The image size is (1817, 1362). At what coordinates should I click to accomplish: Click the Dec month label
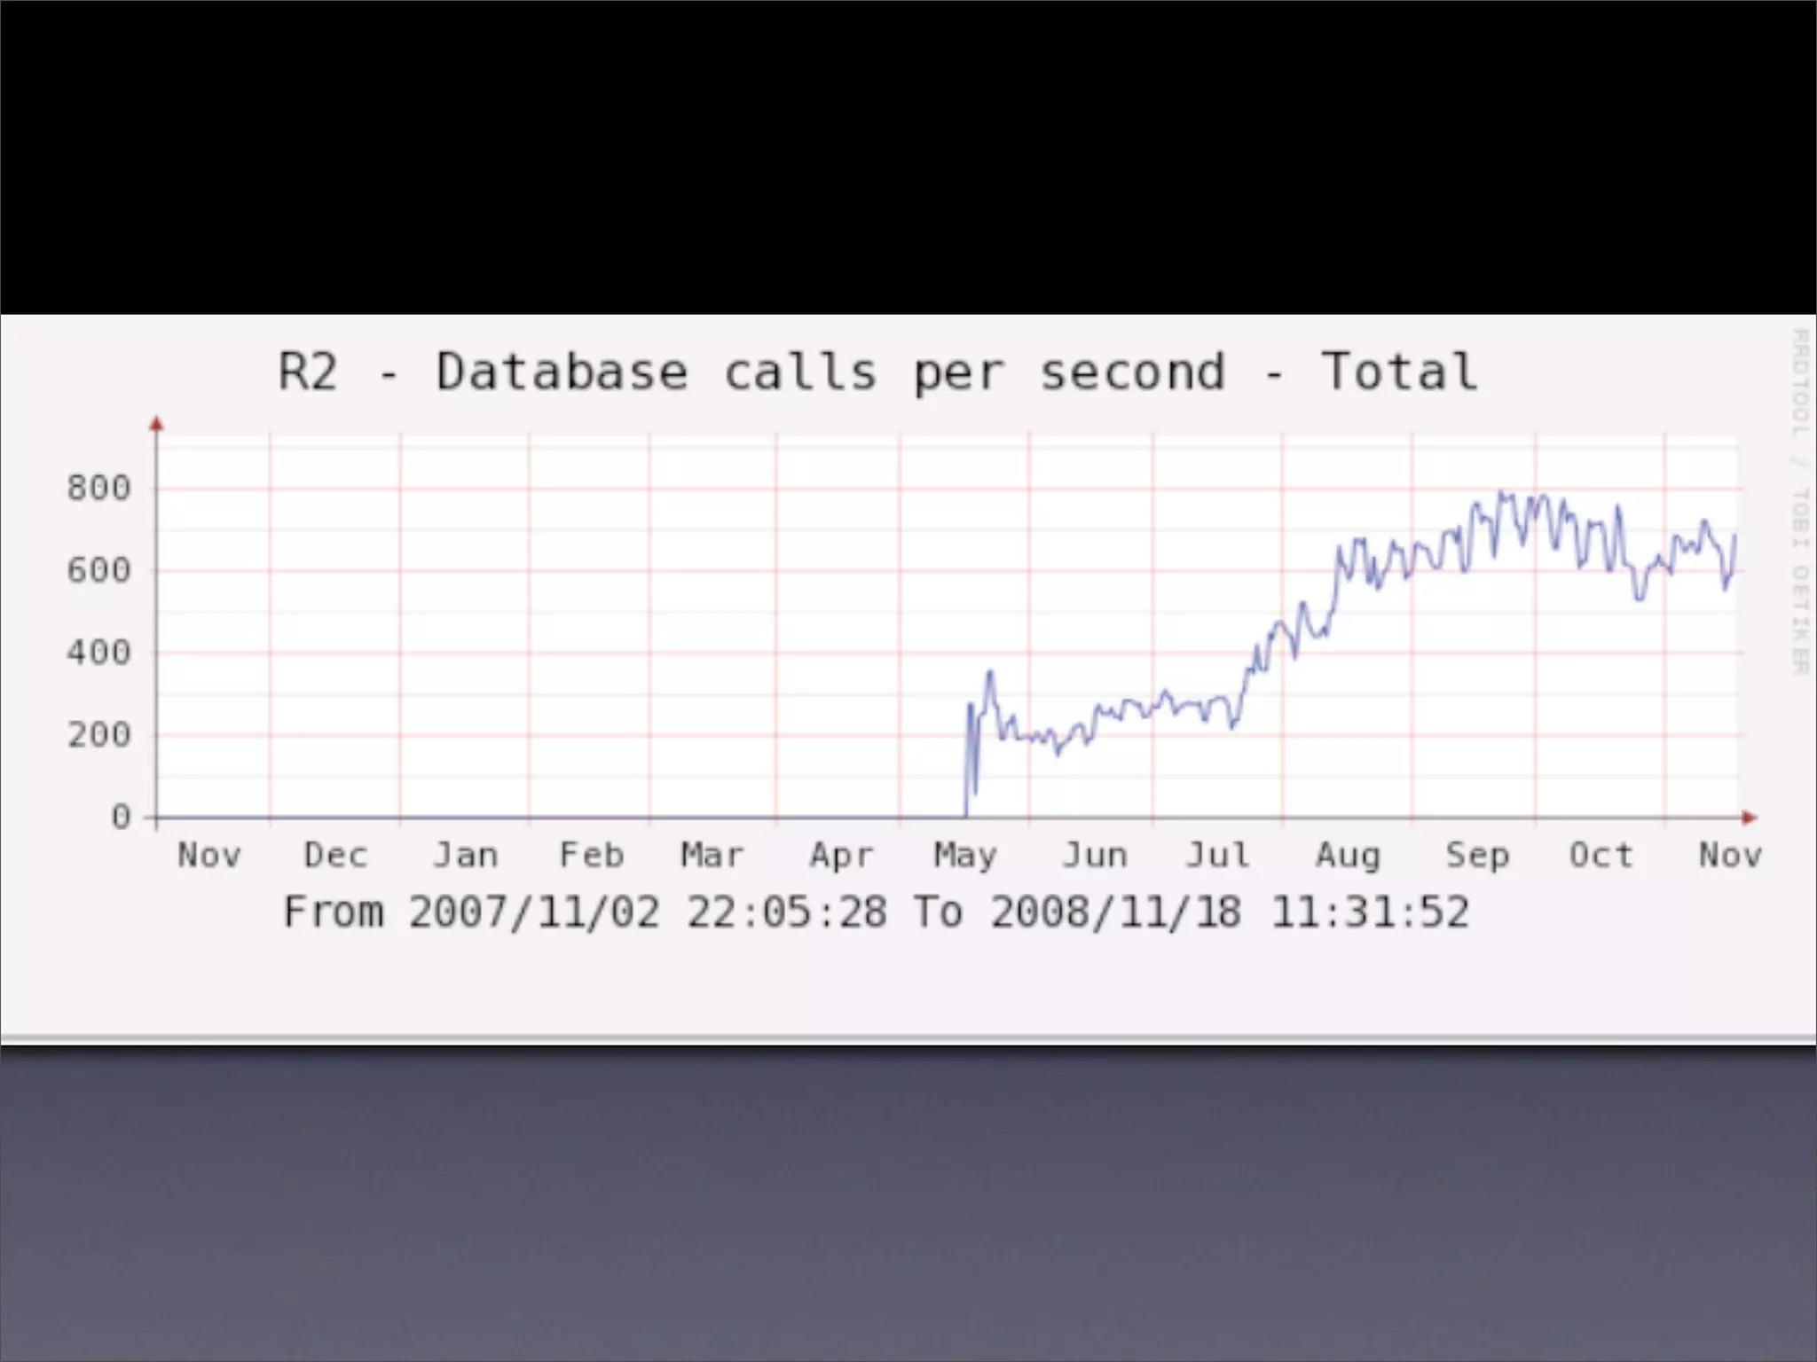pos(335,856)
